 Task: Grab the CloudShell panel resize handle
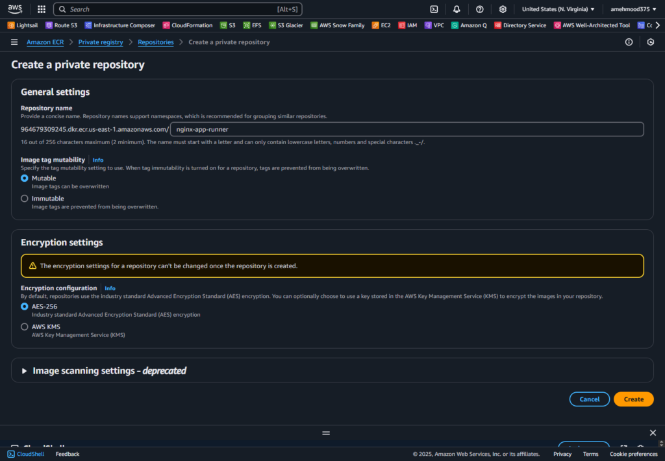coord(326,432)
